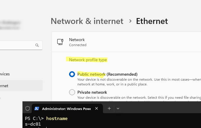Open the terminal new-tab dropdown arrow
This screenshot has width=201, height=128.
(x=118, y=108)
